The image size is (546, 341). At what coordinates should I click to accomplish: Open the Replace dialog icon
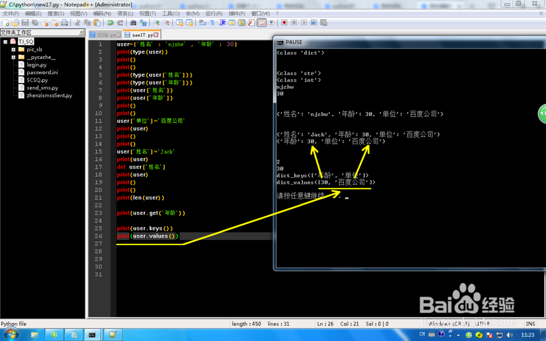point(142,22)
